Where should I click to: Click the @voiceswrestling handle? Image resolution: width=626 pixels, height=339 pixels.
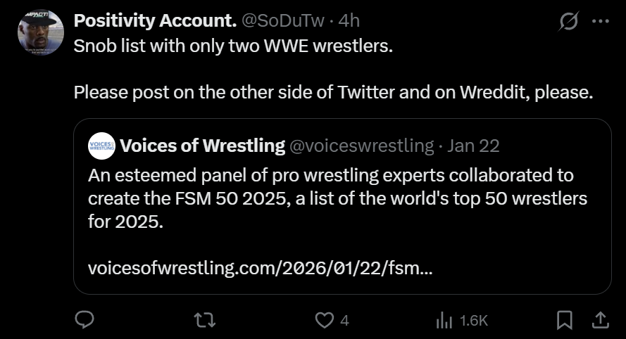coord(362,146)
